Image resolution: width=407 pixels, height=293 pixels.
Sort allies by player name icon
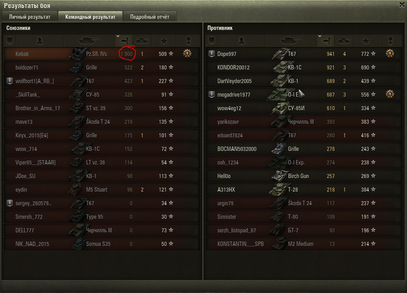point(40,41)
